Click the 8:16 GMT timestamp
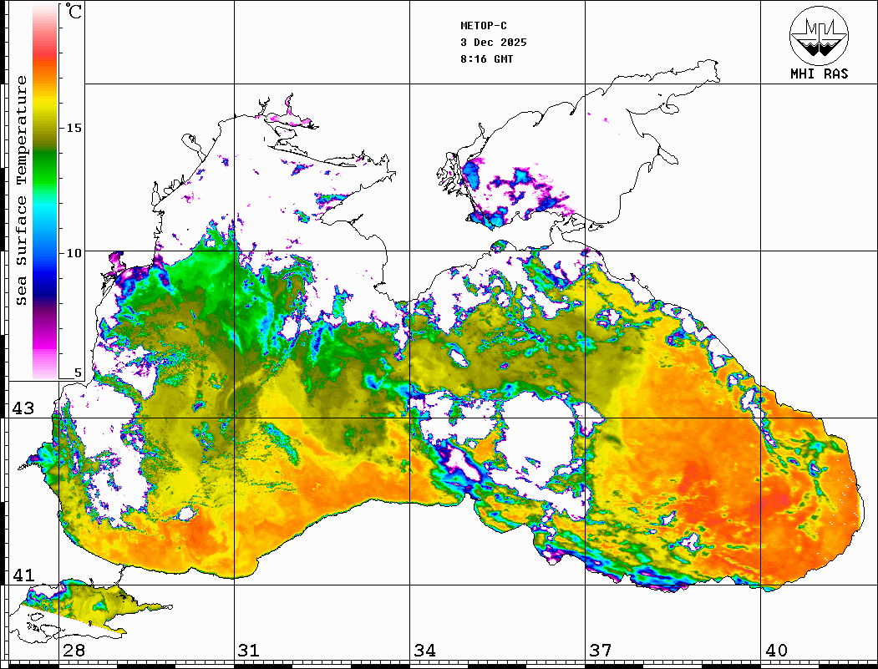The image size is (878, 669). [x=487, y=59]
